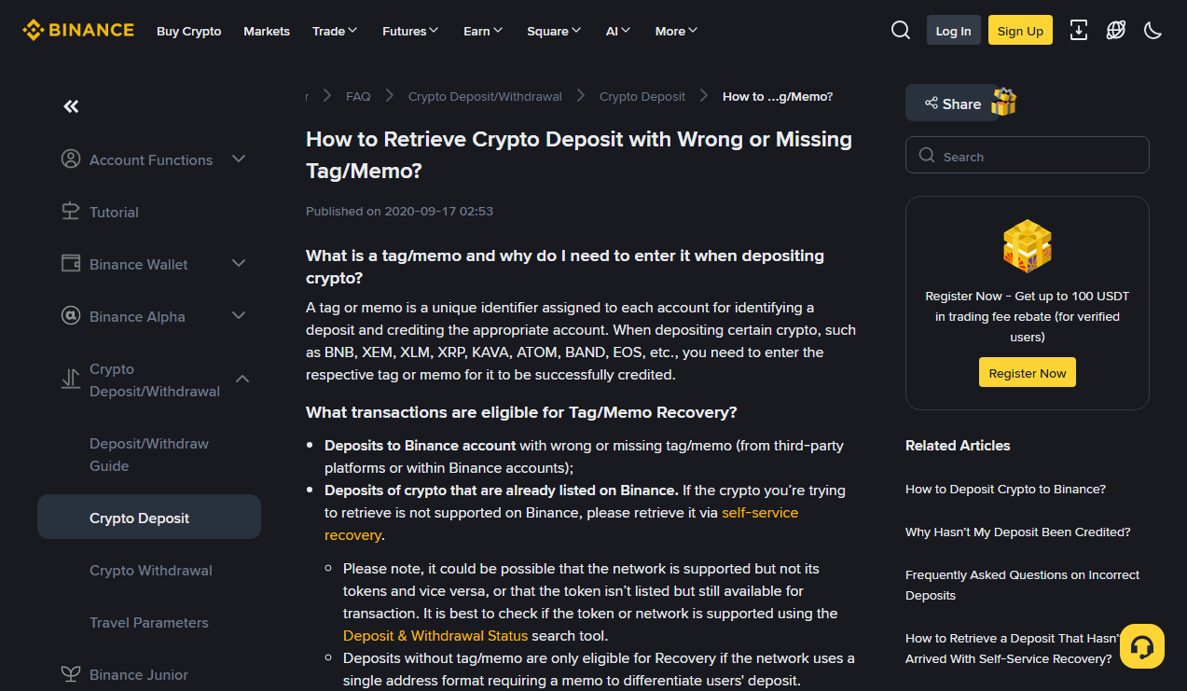This screenshot has width=1187, height=691.
Task: Go to Crypto Deposit breadcrumb
Action: tap(642, 96)
